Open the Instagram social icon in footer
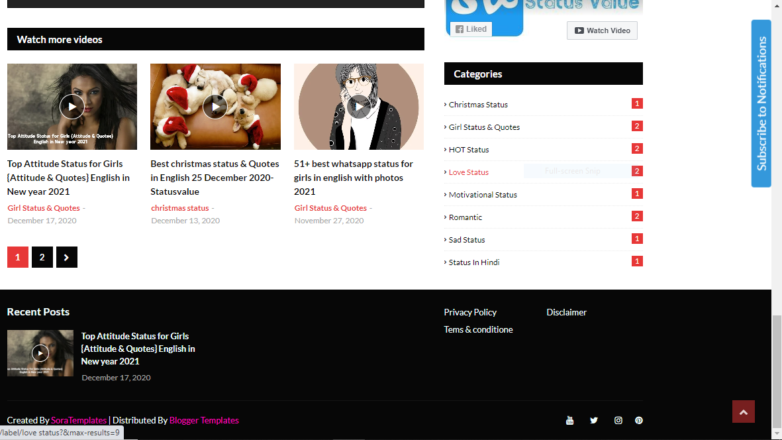Viewport: 782px width, 440px height. [618, 420]
